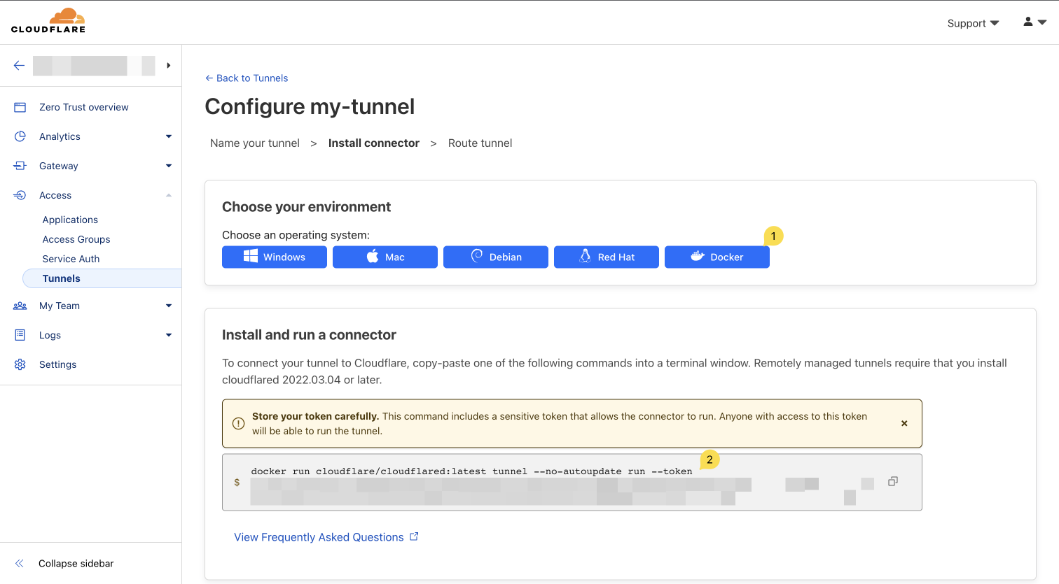Image resolution: width=1059 pixels, height=584 pixels.
Task: Click the Zero Trust overview window icon
Action: [20, 107]
